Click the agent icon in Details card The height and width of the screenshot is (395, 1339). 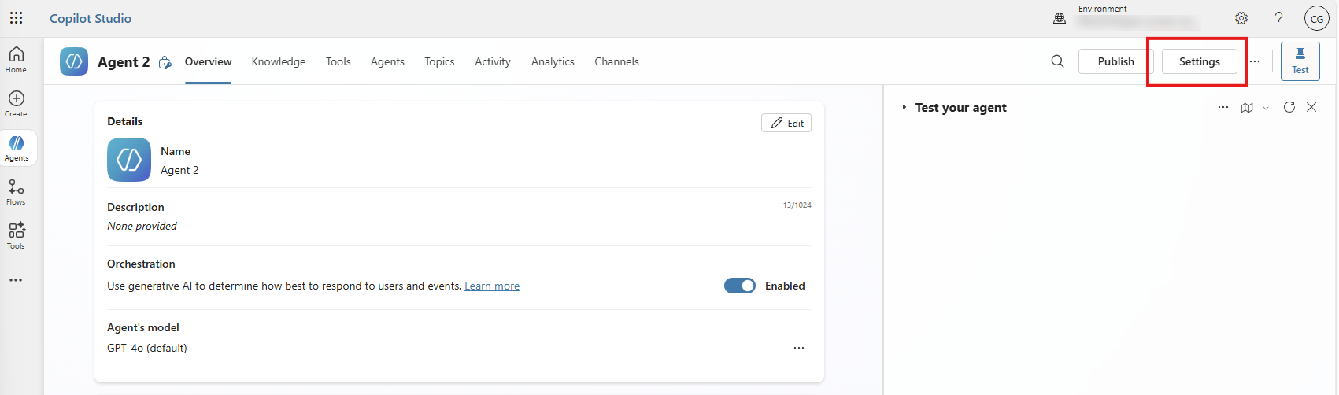pyautogui.click(x=129, y=160)
